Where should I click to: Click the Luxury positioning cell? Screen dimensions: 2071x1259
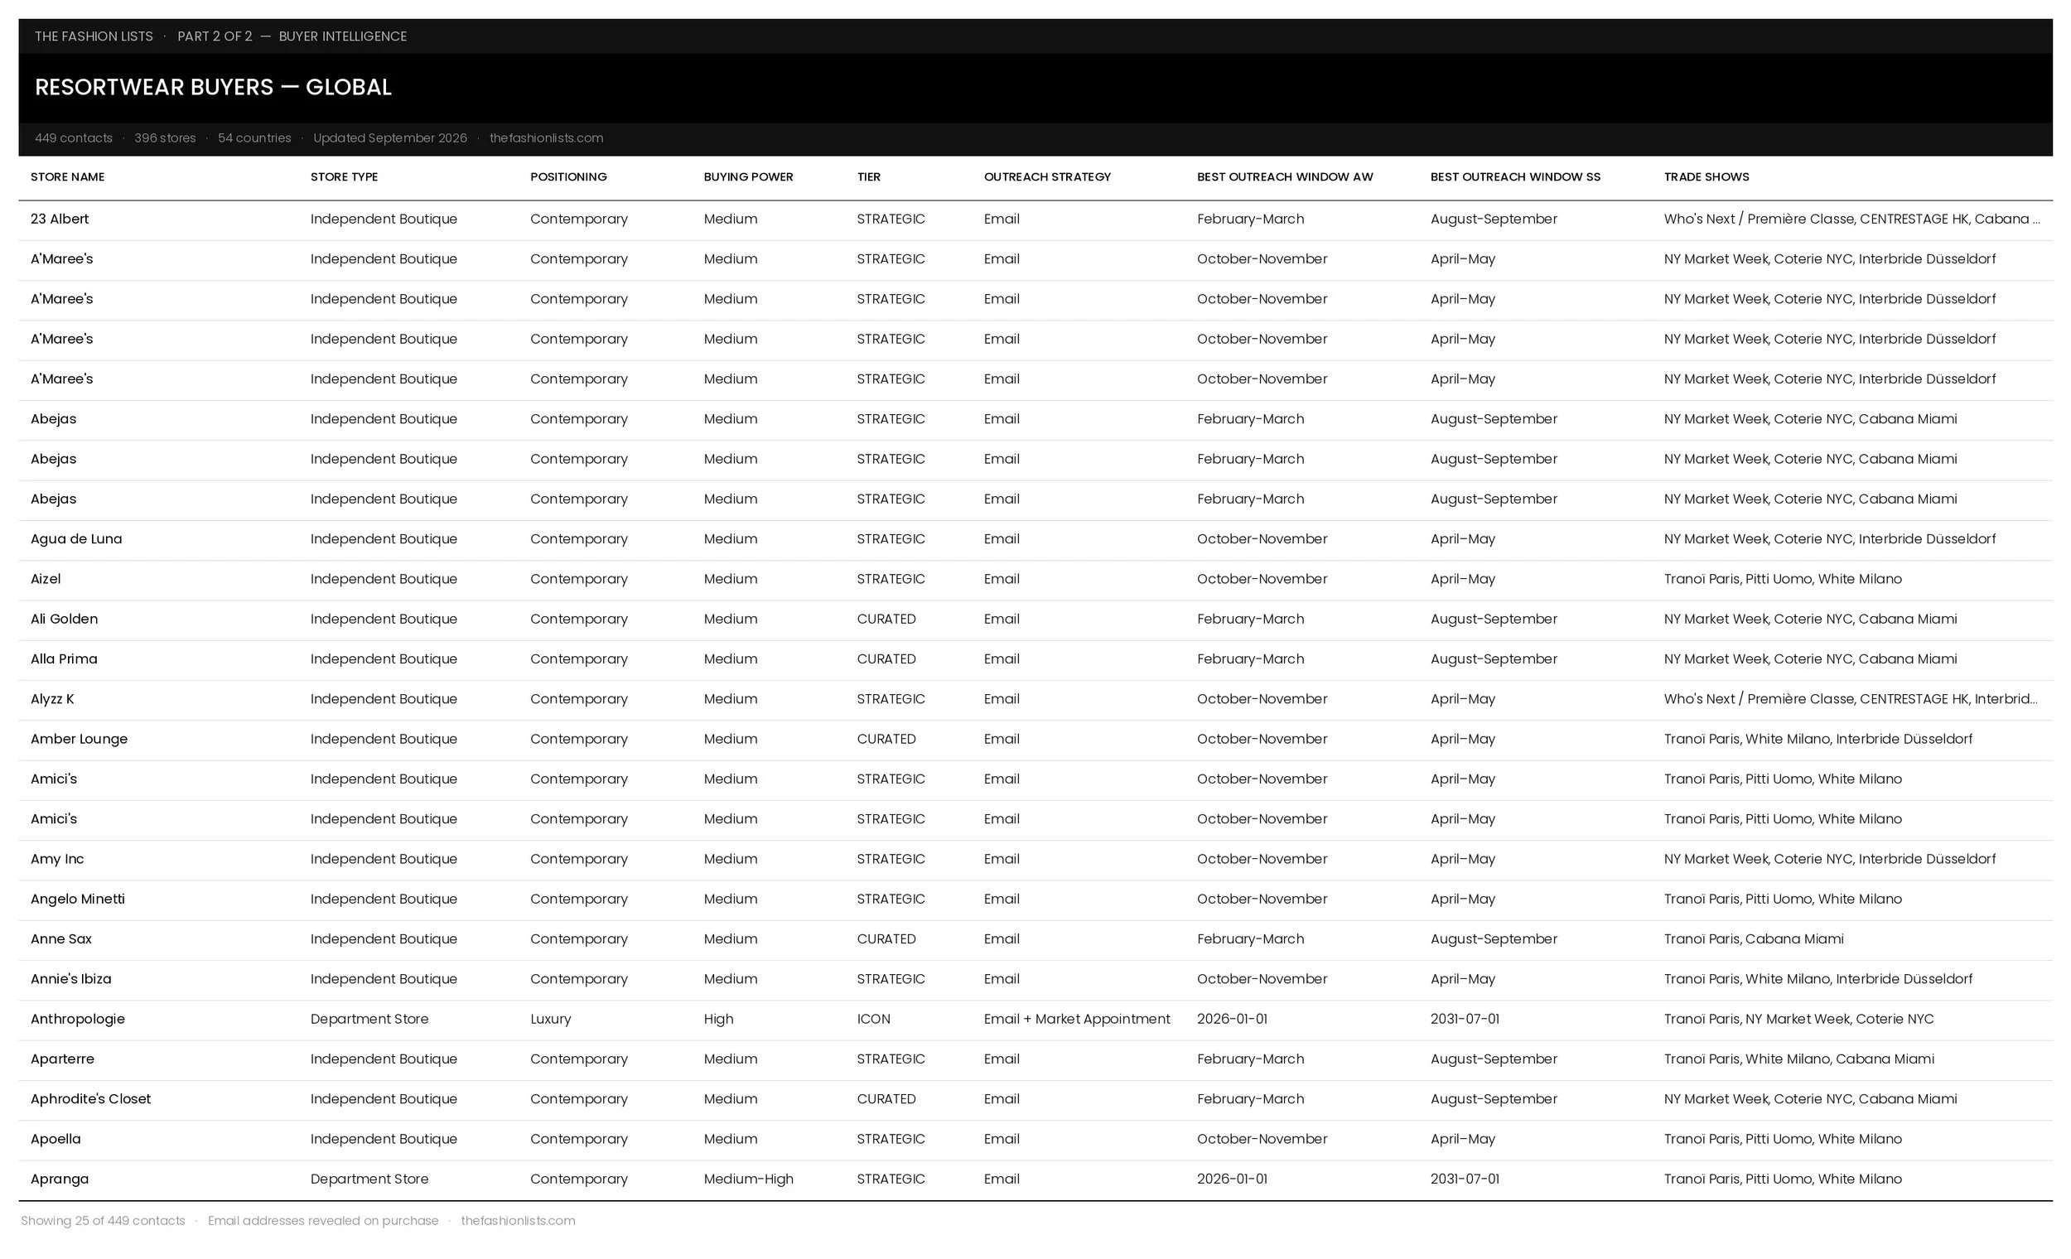click(551, 1019)
